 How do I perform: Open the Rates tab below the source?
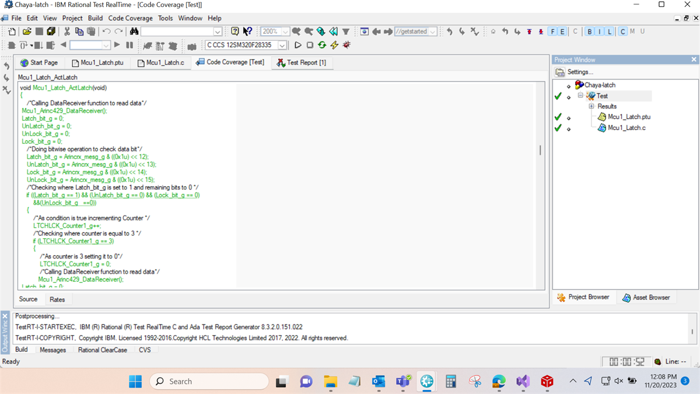pos(57,299)
